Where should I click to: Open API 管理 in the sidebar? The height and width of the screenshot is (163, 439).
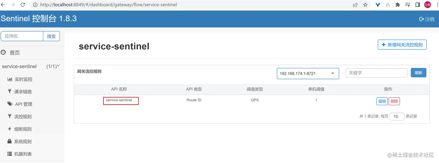[20, 104]
